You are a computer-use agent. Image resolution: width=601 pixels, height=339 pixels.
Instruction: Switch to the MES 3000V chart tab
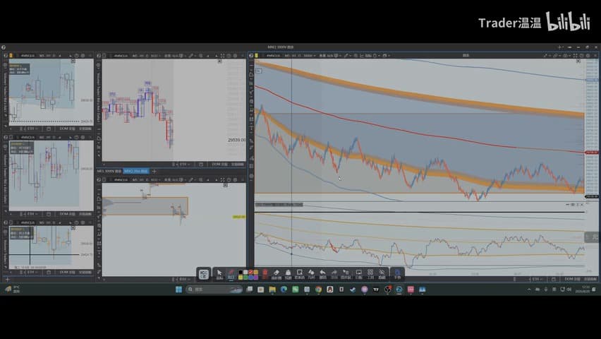tap(109, 171)
